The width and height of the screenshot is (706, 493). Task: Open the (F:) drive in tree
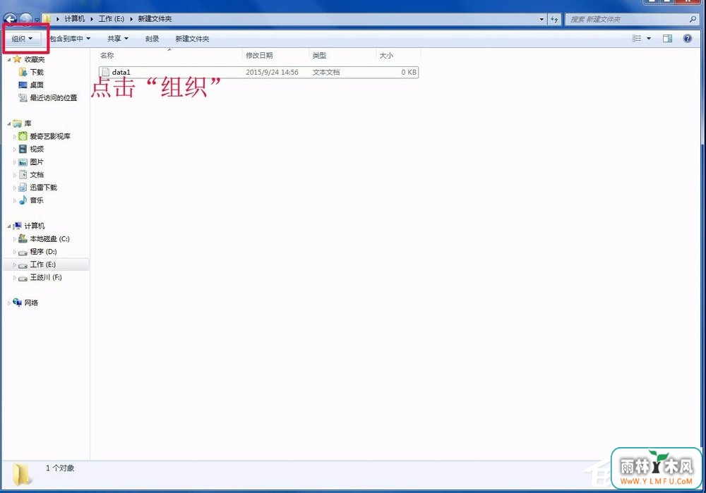point(45,278)
